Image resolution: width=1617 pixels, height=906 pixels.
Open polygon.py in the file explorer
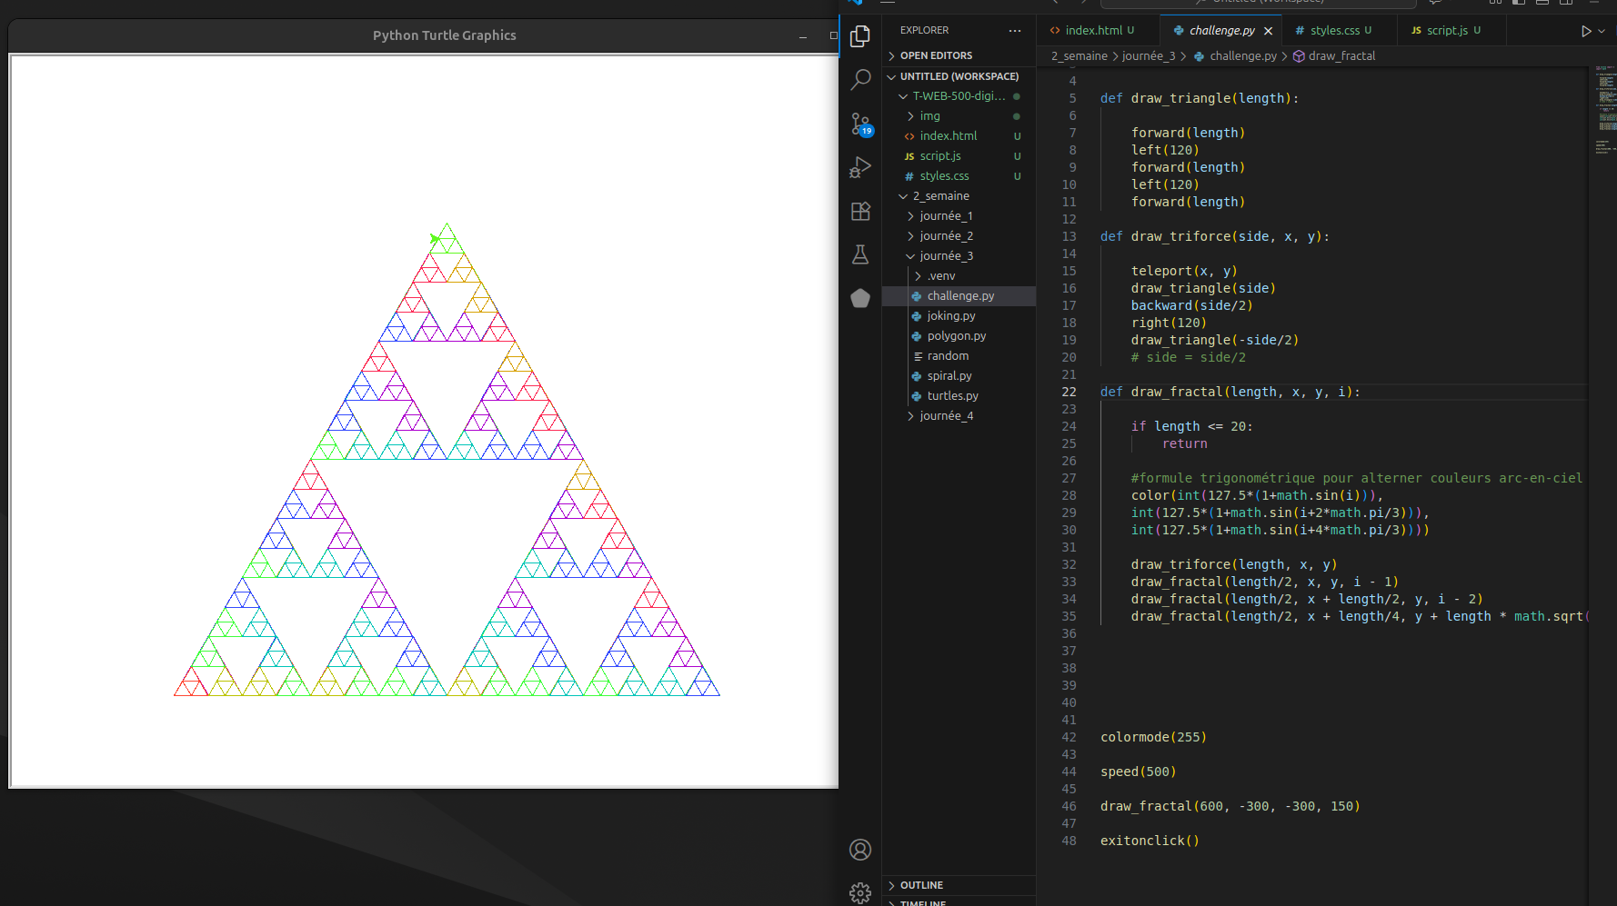coord(956,336)
